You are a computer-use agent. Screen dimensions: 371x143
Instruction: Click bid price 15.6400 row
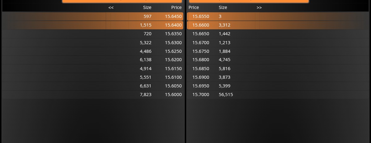(x=173, y=25)
